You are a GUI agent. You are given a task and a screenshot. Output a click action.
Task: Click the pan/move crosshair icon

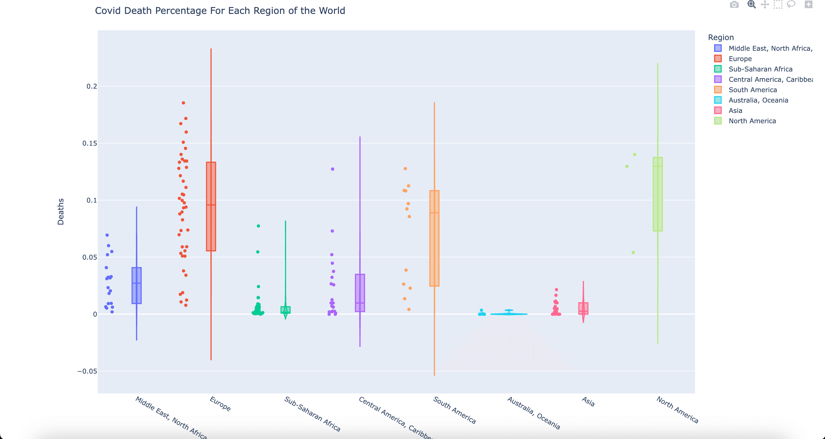point(764,5)
